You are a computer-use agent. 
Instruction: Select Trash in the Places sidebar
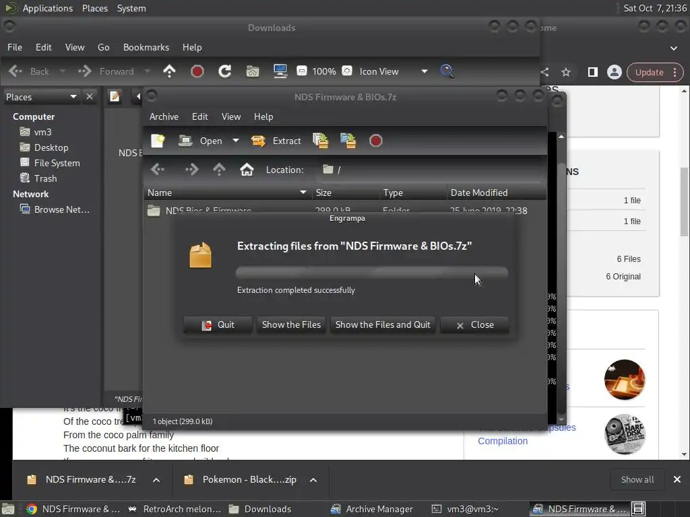tap(45, 178)
